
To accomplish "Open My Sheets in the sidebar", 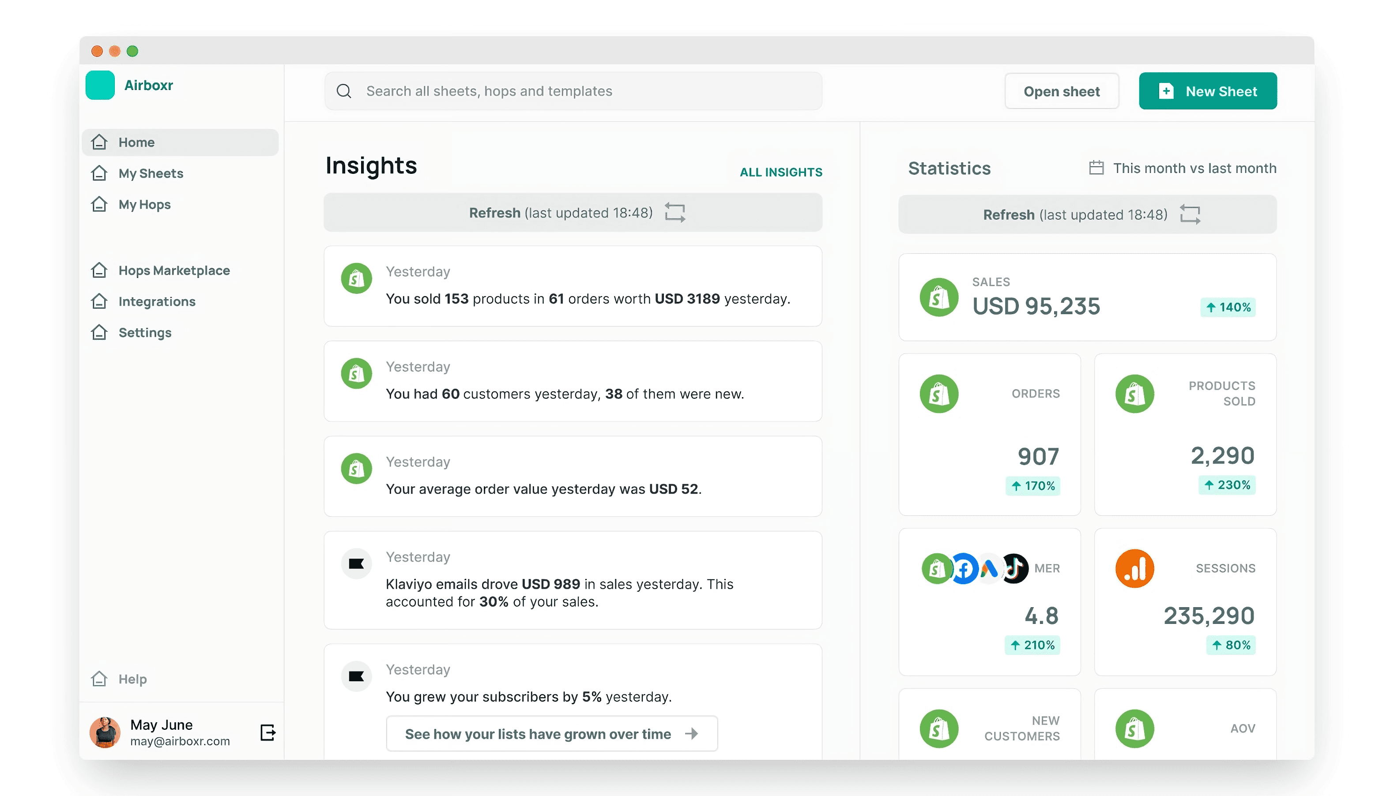I will pyautogui.click(x=151, y=173).
